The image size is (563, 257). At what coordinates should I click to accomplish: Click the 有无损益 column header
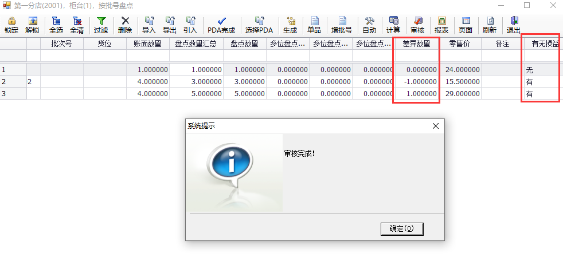pyautogui.click(x=544, y=44)
